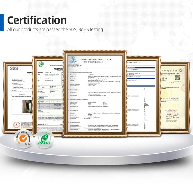Click the FOSHAN LTTONG FANPENG CO., LTD title
This screenshot has width=193, height=185.
point(95,60)
